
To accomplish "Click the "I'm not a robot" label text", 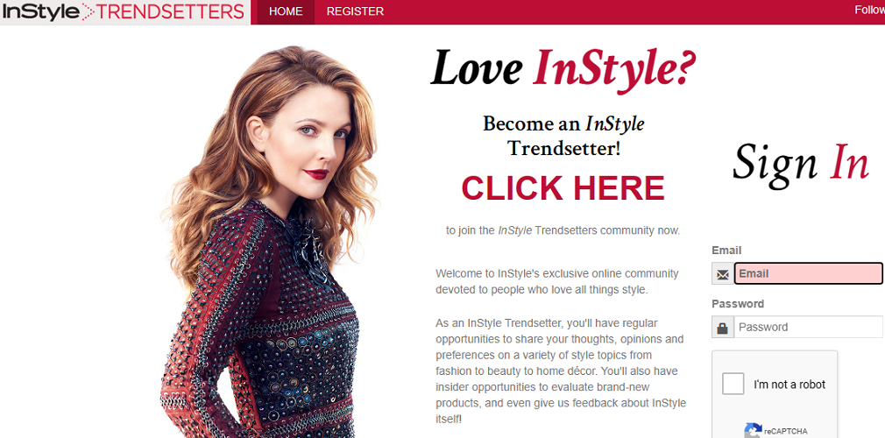I will click(789, 385).
